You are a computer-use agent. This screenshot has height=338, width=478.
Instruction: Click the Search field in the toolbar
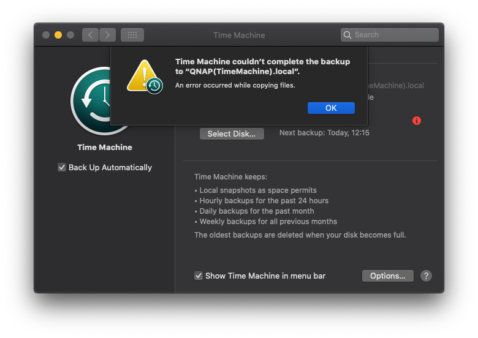389,35
